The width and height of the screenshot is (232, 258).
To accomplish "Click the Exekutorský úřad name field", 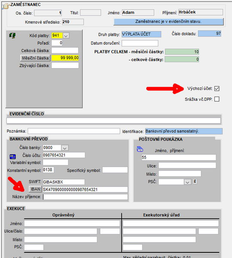I will (x=171, y=224).
